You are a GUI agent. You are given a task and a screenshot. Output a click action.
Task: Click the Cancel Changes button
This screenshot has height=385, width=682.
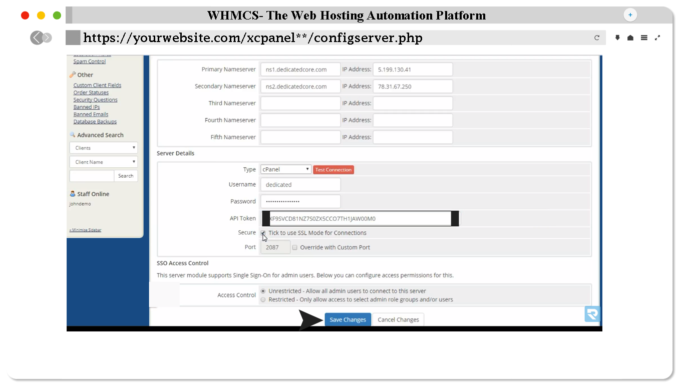pos(399,319)
